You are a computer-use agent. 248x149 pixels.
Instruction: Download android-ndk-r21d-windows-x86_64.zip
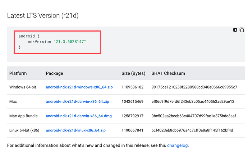click(x=79, y=87)
